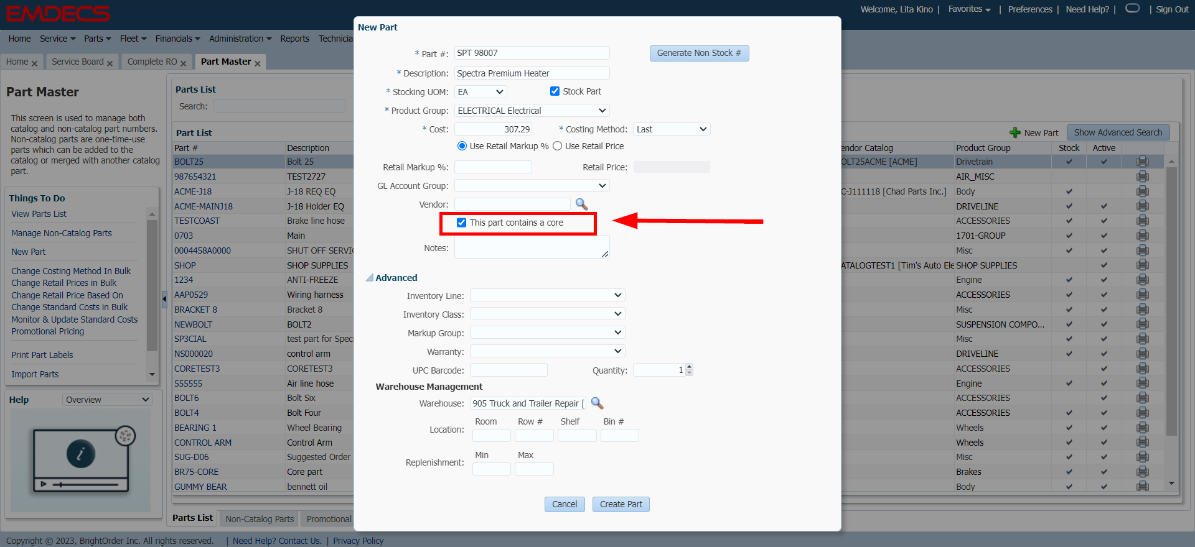Image resolution: width=1195 pixels, height=547 pixels.
Task: Click the printer icon in the SHOP SUPPLIES row
Action: (1143, 265)
